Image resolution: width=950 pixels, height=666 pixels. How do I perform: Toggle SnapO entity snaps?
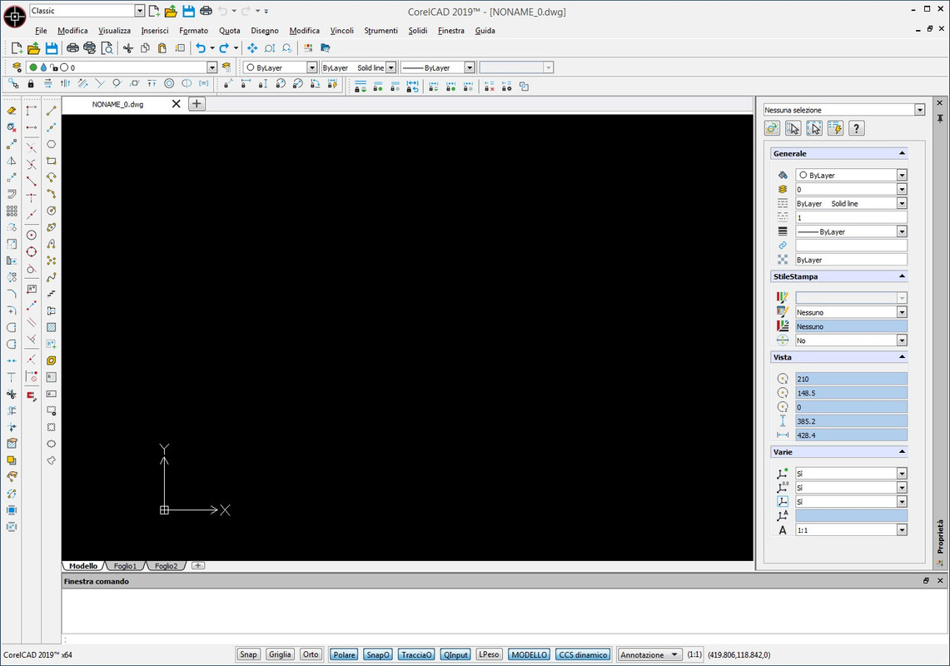pos(378,654)
